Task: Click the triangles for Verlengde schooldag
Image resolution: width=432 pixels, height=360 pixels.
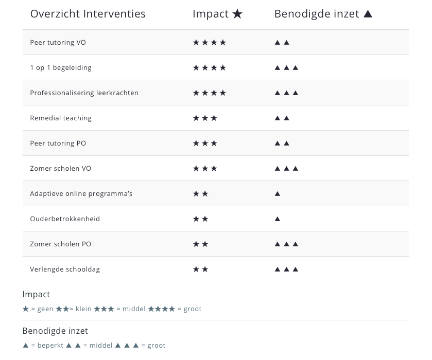Action: tap(286, 269)
